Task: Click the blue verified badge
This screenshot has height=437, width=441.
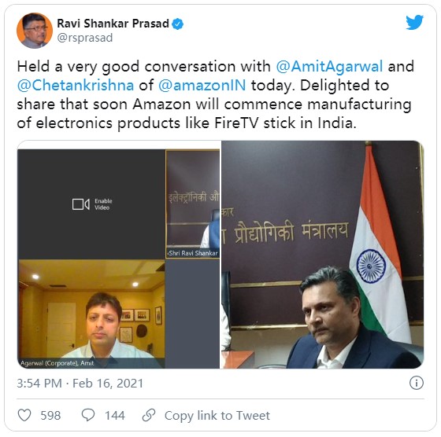Action: [178, 24]
